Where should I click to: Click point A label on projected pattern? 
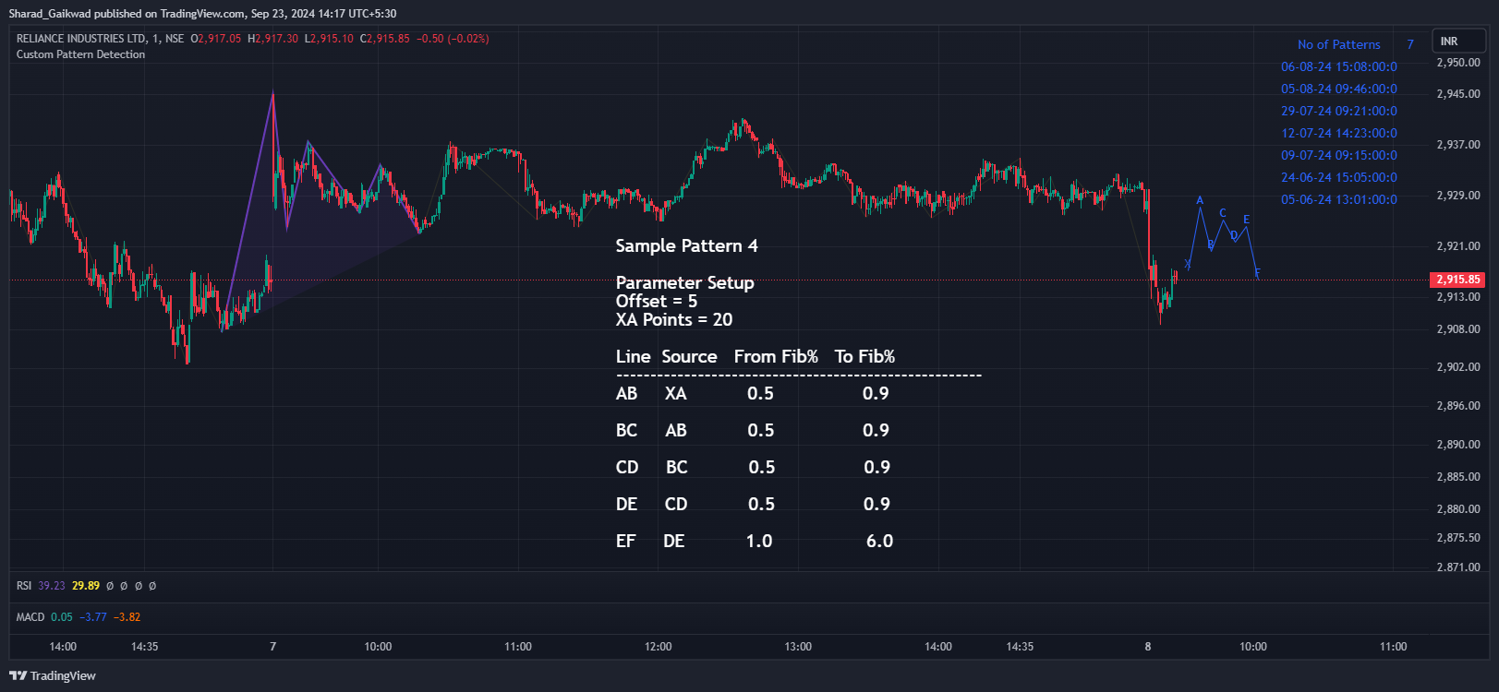pos(1200,200)
